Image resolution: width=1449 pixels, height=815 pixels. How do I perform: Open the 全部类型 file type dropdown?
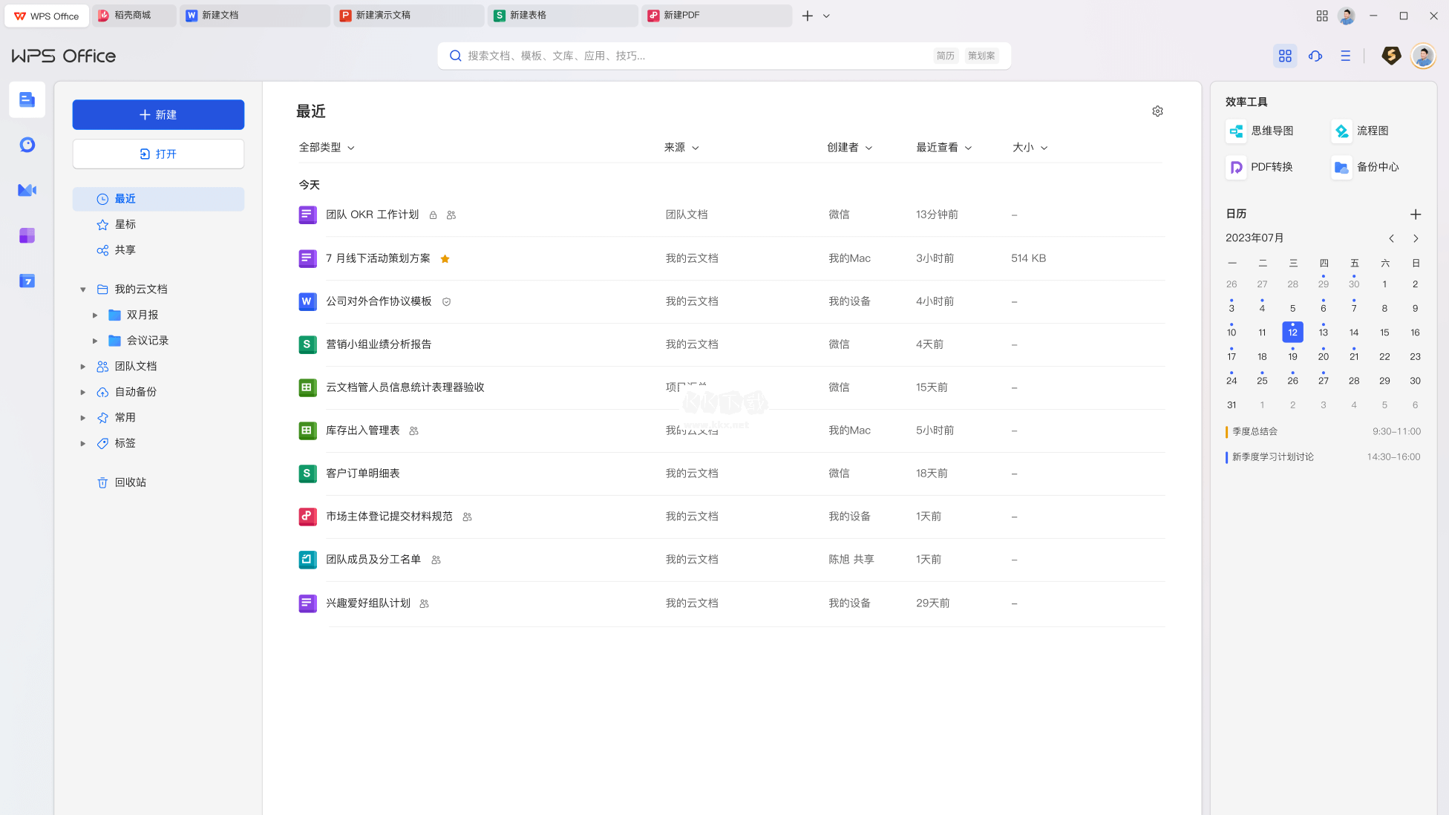point(325,147)
